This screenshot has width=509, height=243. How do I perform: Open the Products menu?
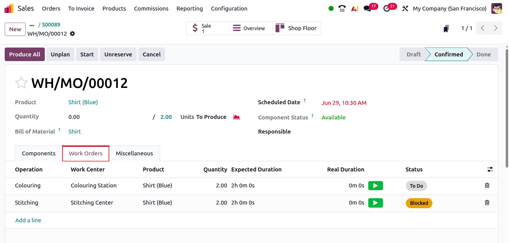pos(114,9)
